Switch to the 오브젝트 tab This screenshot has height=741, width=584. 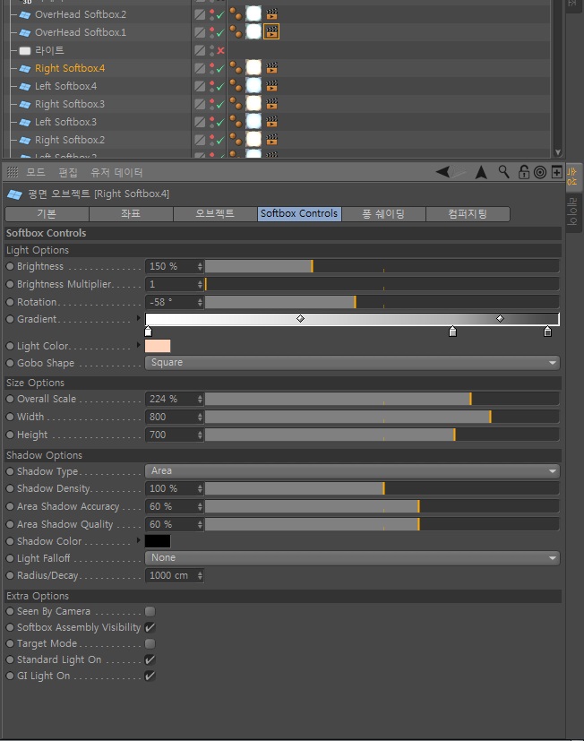(215, 213)
